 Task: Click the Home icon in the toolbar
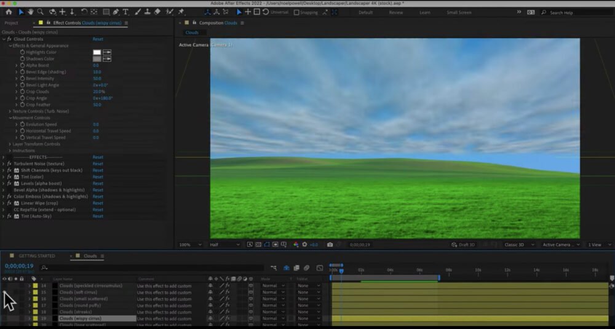(x=9, y=12)
